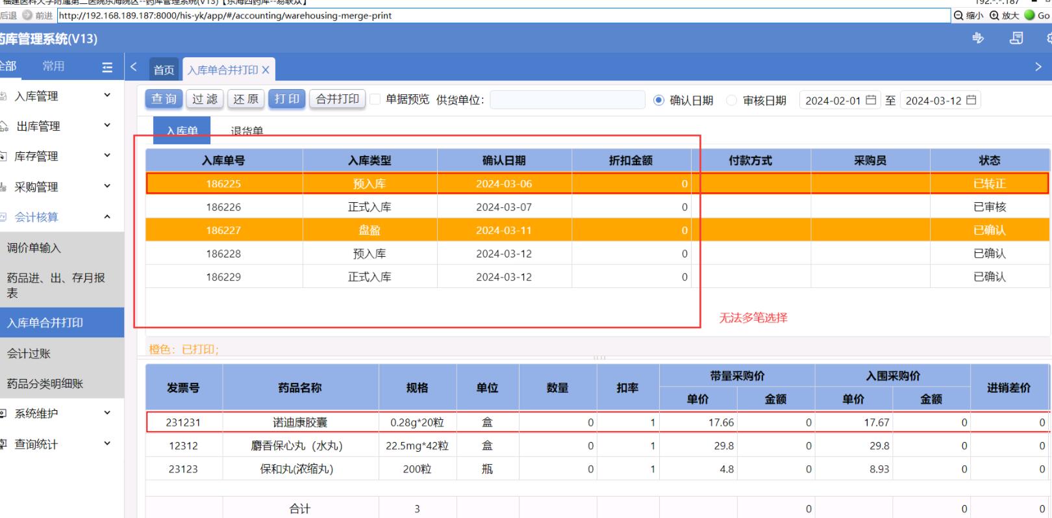This screenshot has height=518, width=1052.
Task: Select the 审核日期 radio button
Action: click(732, 100)
